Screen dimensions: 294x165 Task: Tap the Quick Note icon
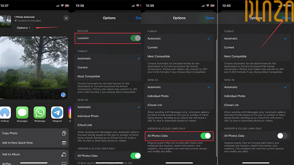click(x=64, y=143)
